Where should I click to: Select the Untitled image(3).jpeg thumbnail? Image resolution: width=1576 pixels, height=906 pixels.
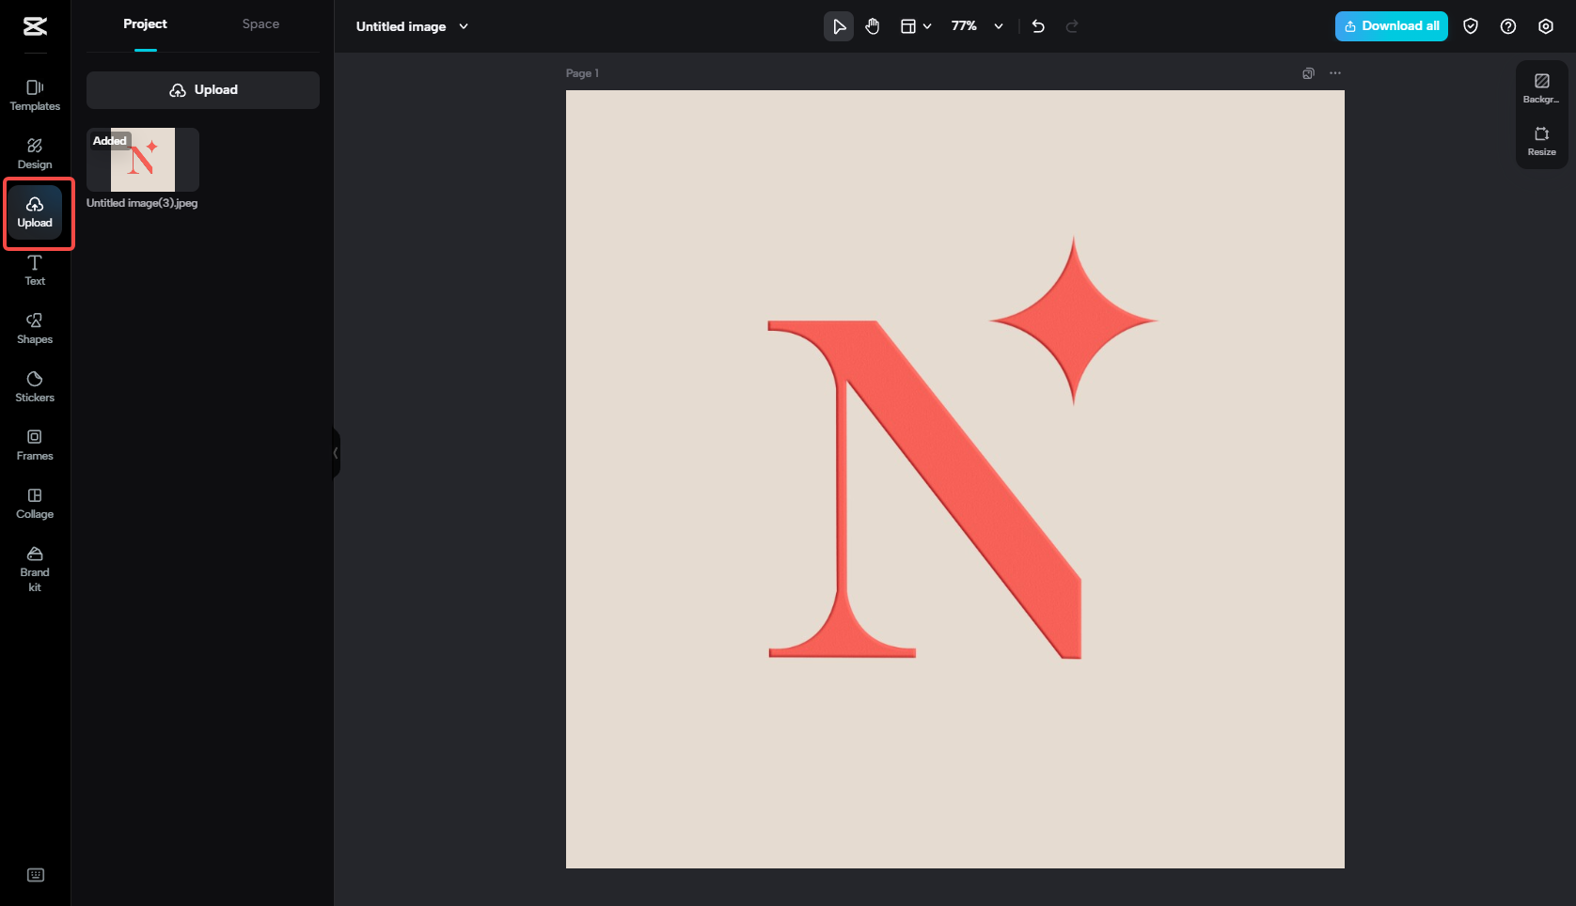[142, 160]
